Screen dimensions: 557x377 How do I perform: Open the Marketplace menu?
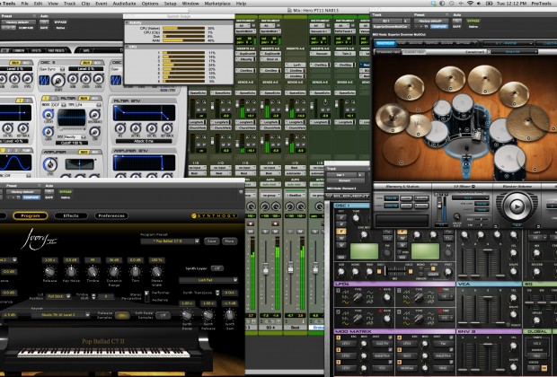pos(216,4)
